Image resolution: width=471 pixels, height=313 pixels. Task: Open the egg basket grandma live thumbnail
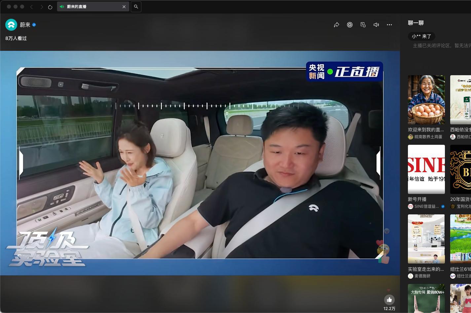point(426,100)
